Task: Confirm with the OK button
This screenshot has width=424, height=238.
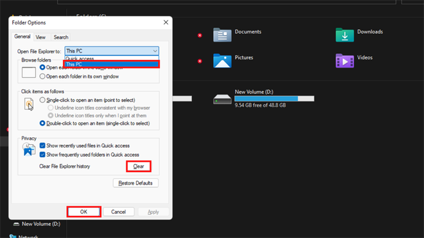Action: pyautogui.click(x=84, y=212)
